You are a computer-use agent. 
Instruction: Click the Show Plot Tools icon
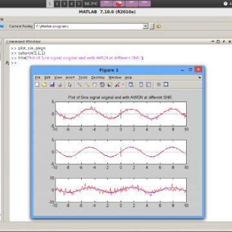(x=166, y=84)
